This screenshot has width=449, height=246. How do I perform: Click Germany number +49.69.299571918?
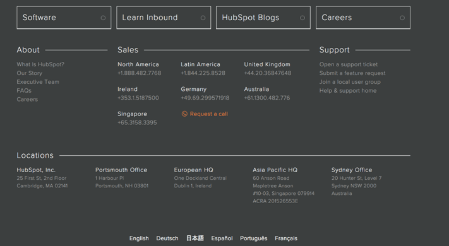(205, 98)
